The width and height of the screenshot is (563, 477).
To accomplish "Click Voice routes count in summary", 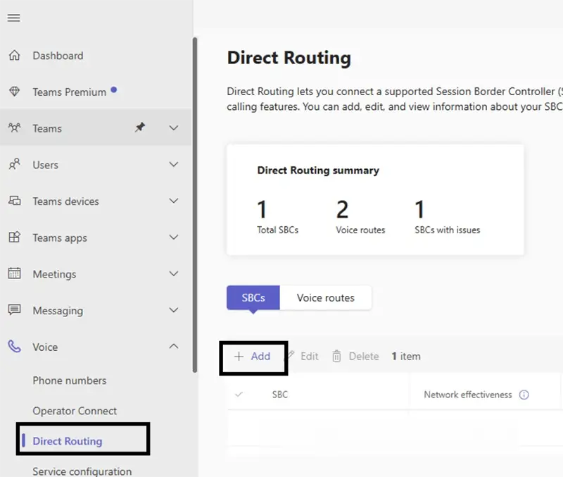I will point(342,209).
